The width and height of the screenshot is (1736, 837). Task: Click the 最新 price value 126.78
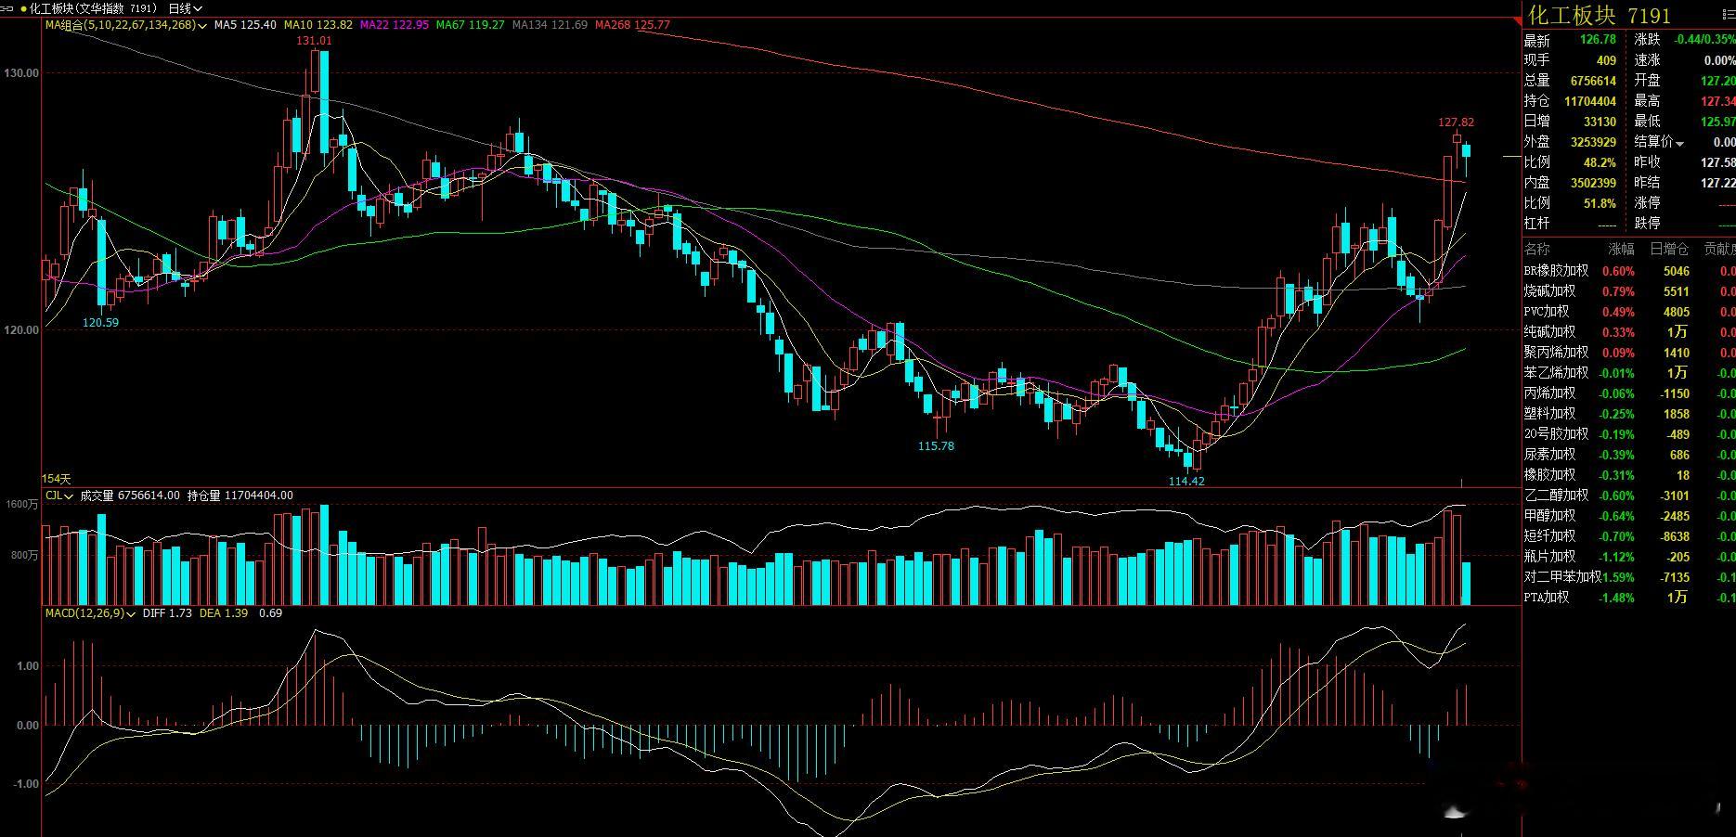(1598, 40)
